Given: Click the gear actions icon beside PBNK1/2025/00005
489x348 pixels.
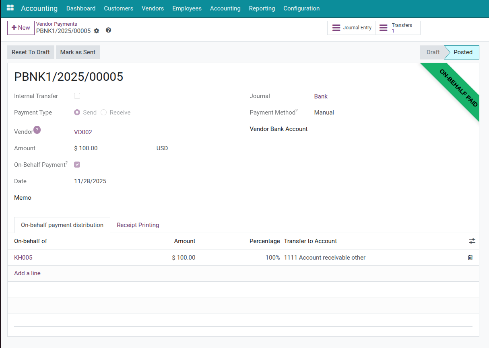Looking at the screenshot, I should (97, 31).
